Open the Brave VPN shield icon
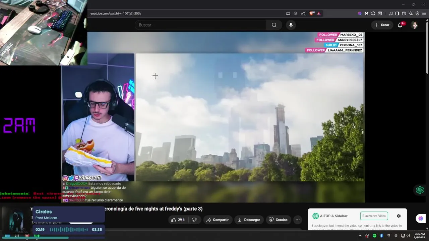The width and height of the screenshot is (429, 241). 417,13
